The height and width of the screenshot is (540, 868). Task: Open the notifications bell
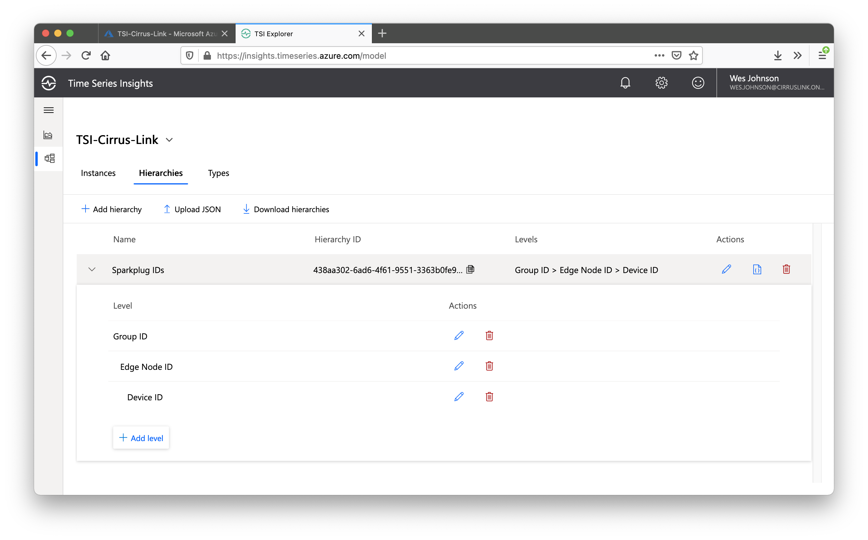625,83
